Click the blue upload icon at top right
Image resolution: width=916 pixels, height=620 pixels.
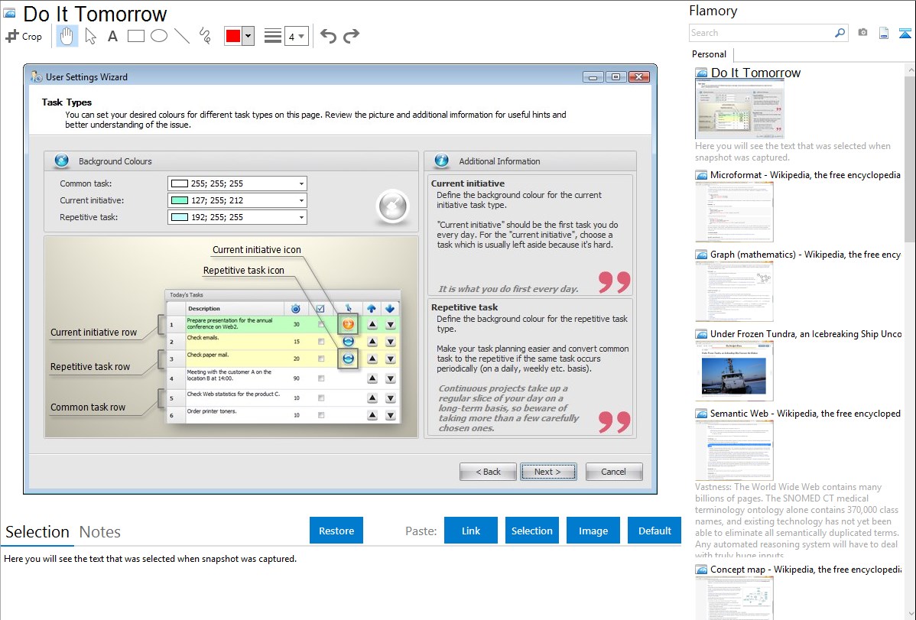[x=905, y=33]
